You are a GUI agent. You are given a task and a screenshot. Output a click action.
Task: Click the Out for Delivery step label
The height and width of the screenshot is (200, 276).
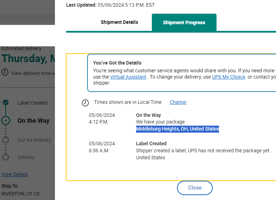coord(34,140)
